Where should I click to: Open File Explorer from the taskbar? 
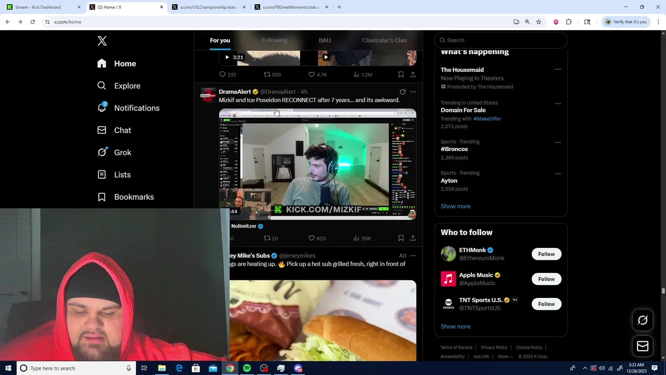(x=162, y=368)
